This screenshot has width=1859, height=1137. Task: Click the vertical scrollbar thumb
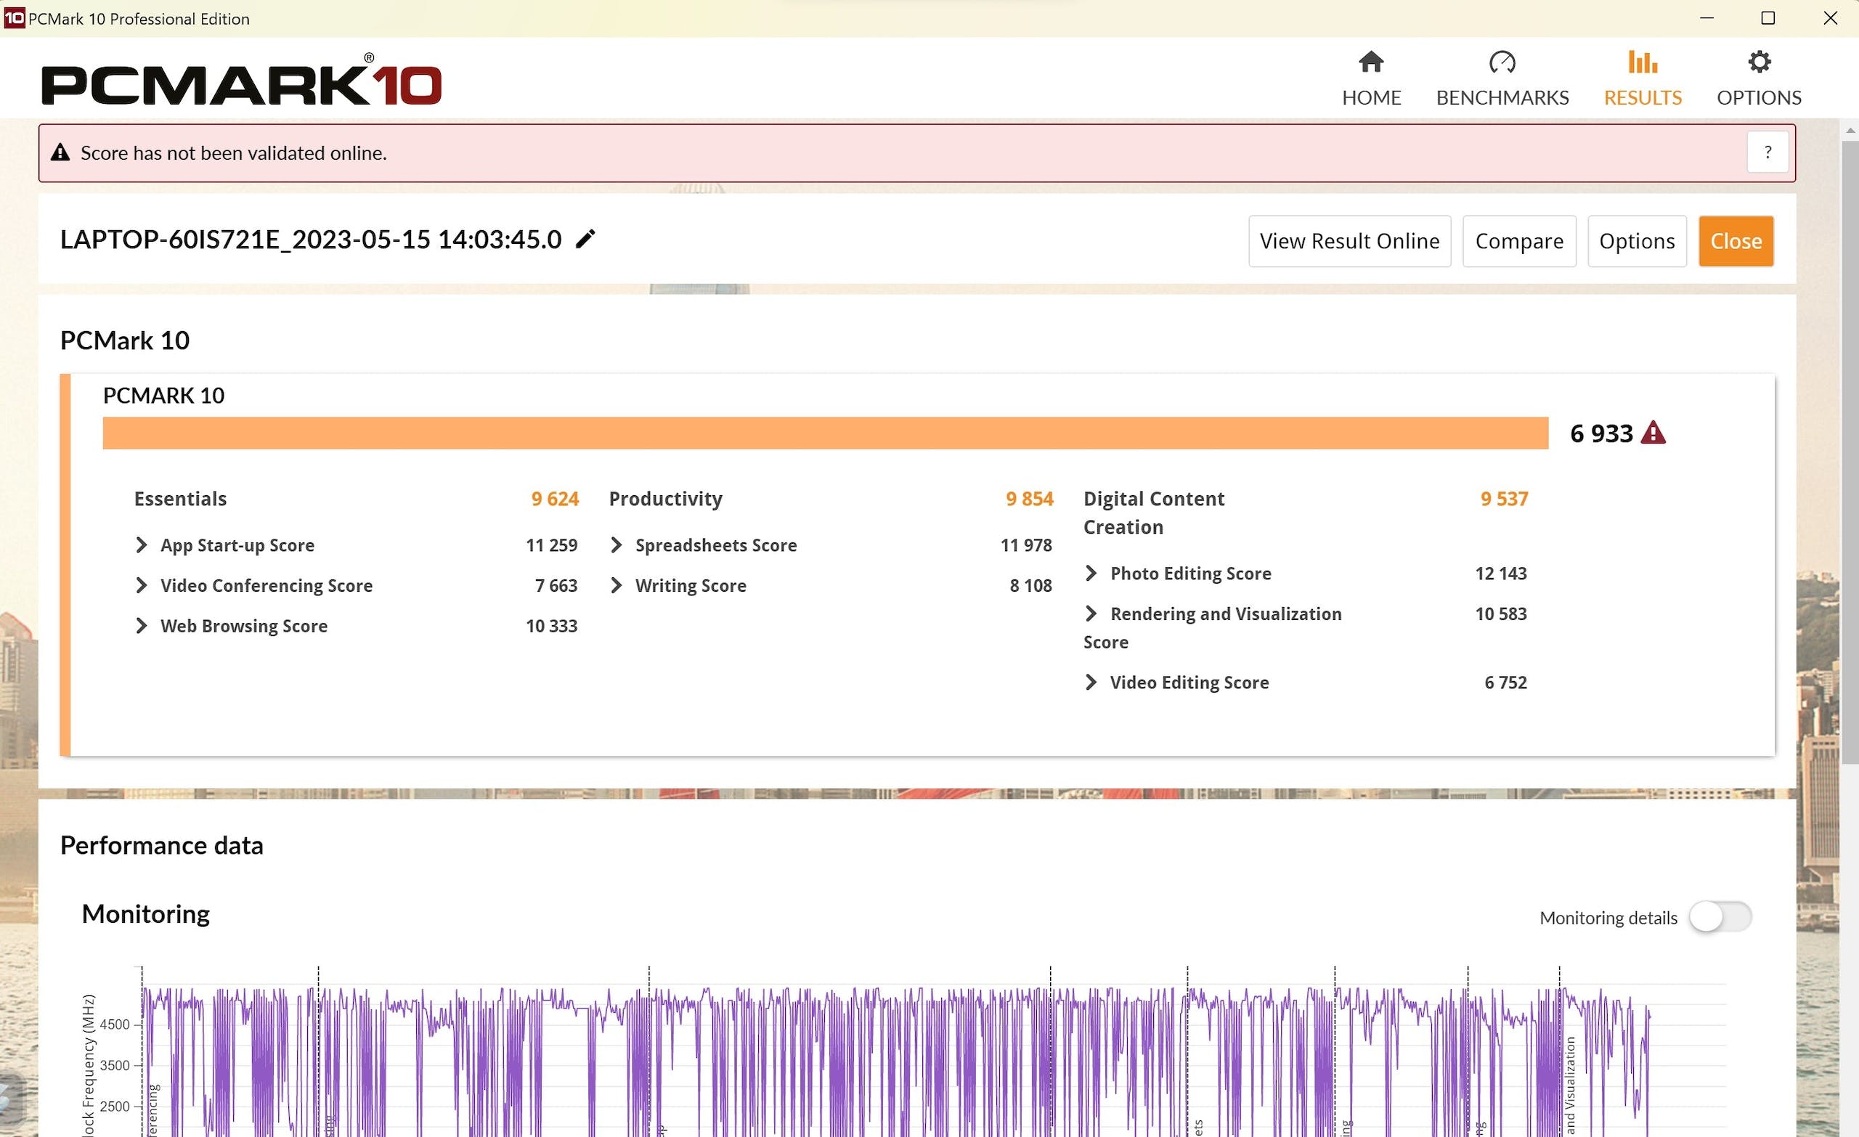click(x=1849, y=451)
